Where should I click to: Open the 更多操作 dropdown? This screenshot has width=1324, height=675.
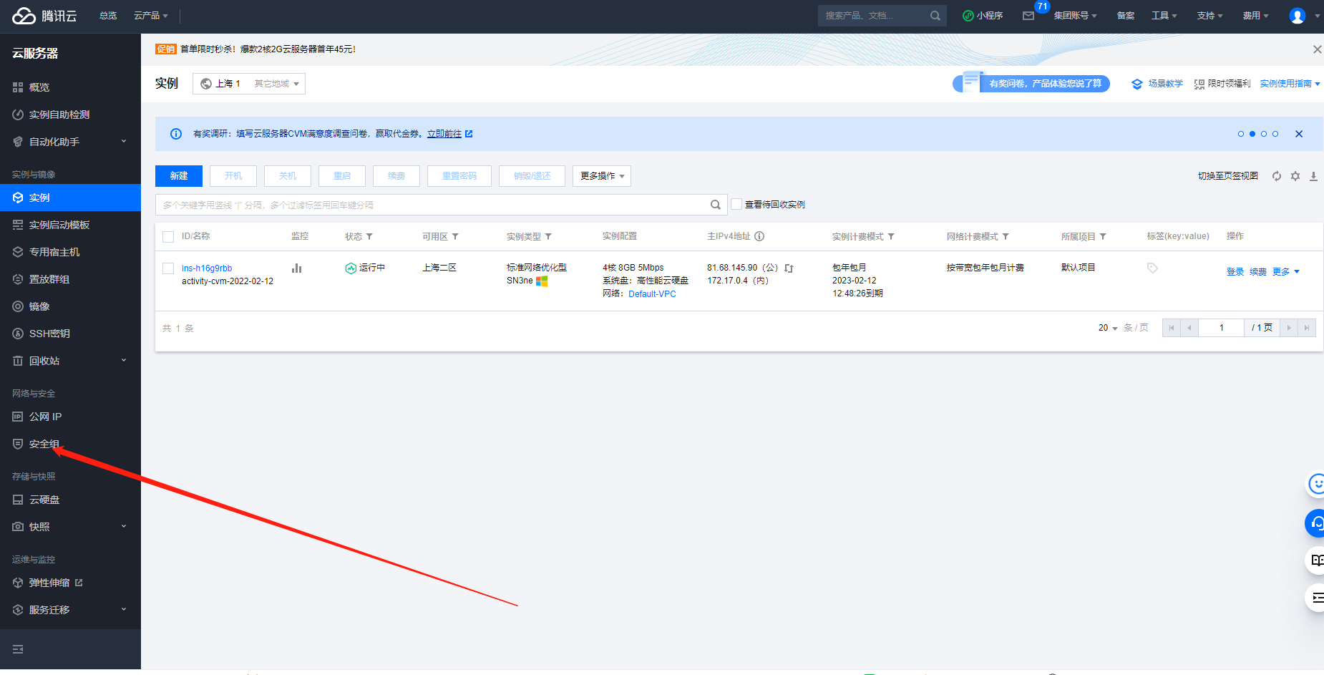602,176
